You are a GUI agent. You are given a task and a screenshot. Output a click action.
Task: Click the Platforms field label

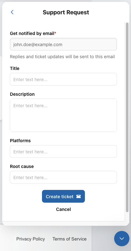point(20,141)
